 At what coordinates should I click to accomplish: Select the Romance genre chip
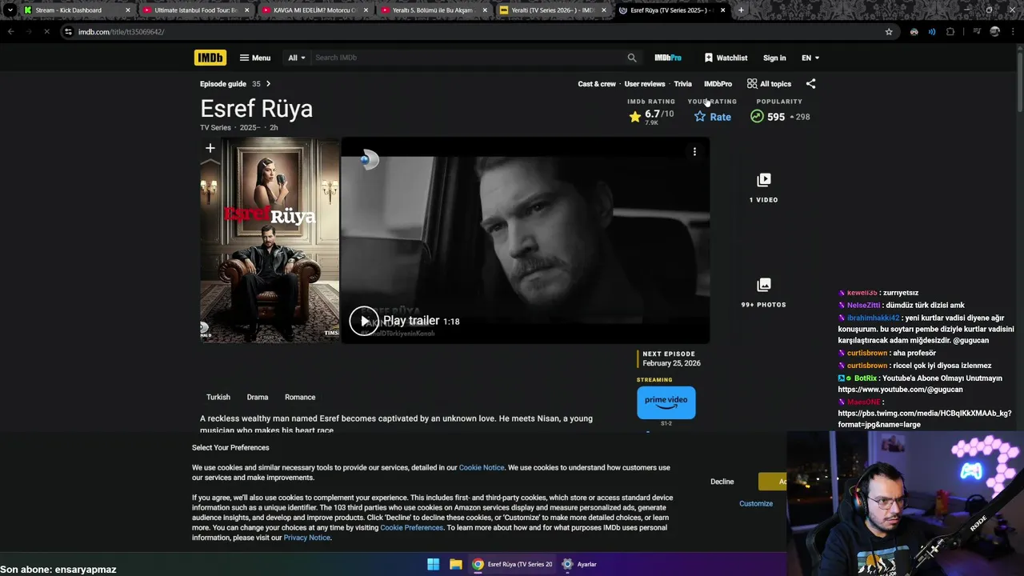[x=300, y=397]
